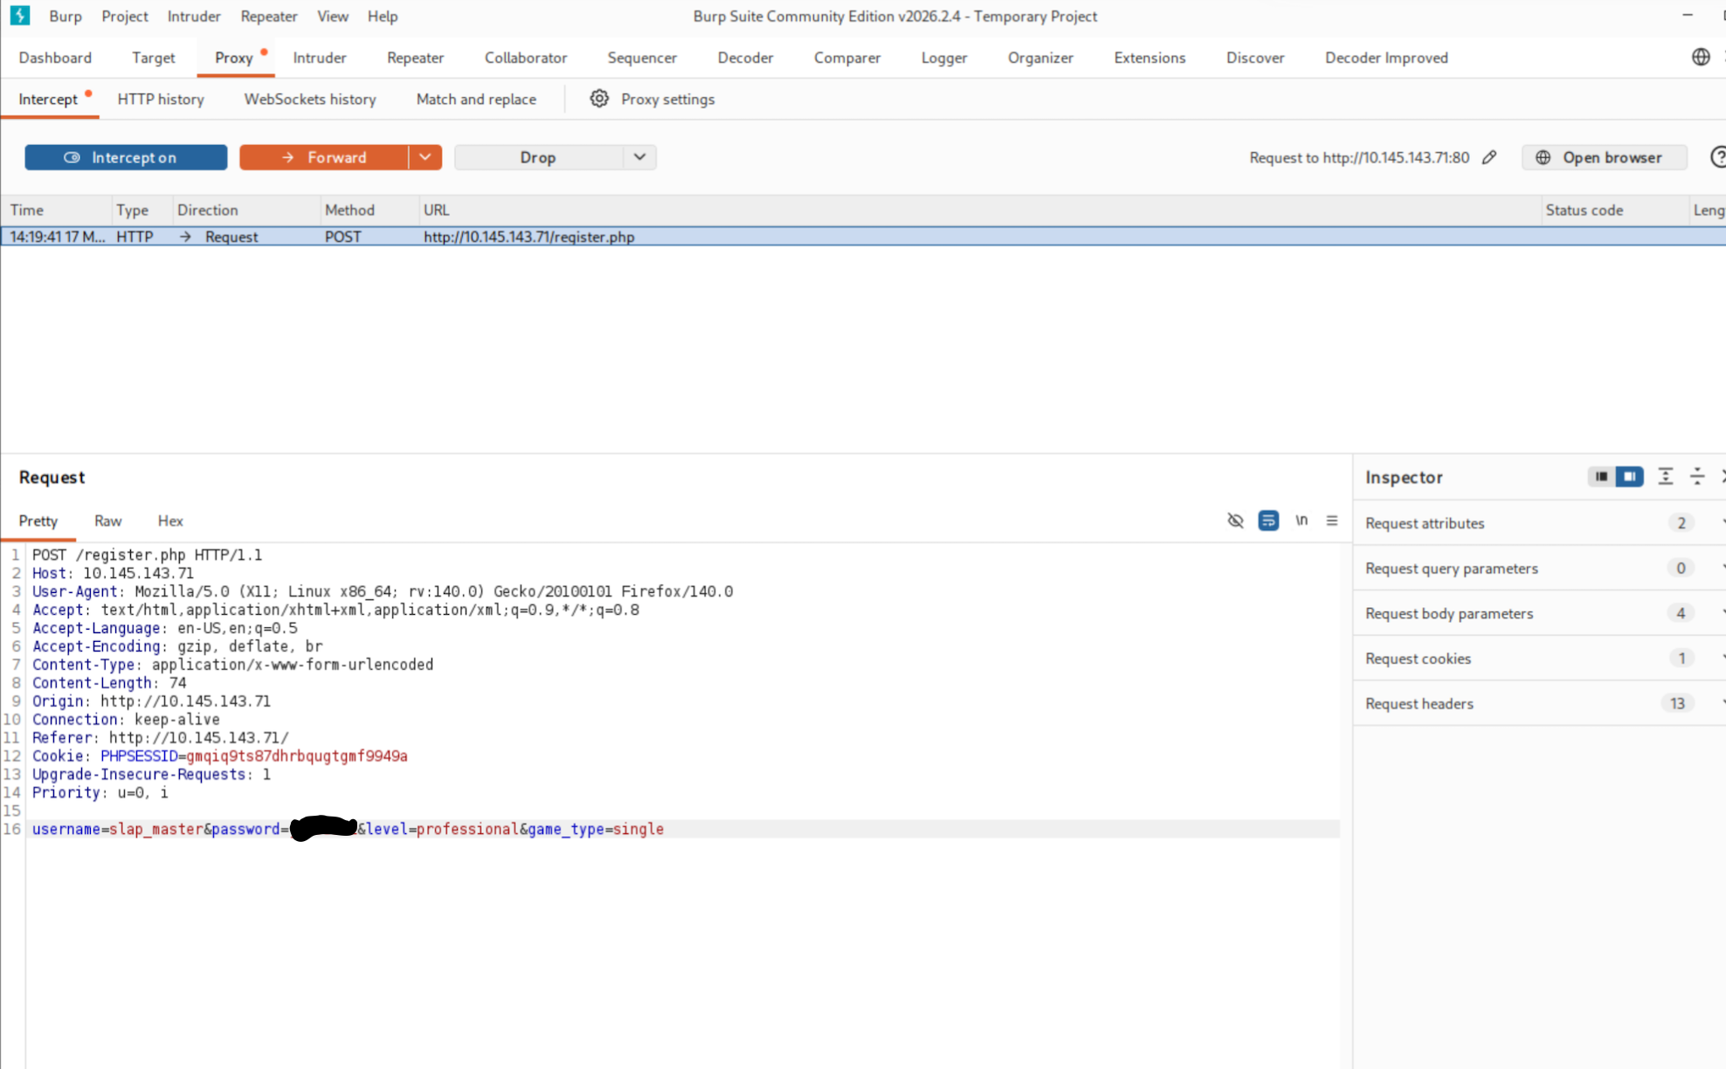Switch to Target tab
1726x1069 pixels.
[154, 58]
